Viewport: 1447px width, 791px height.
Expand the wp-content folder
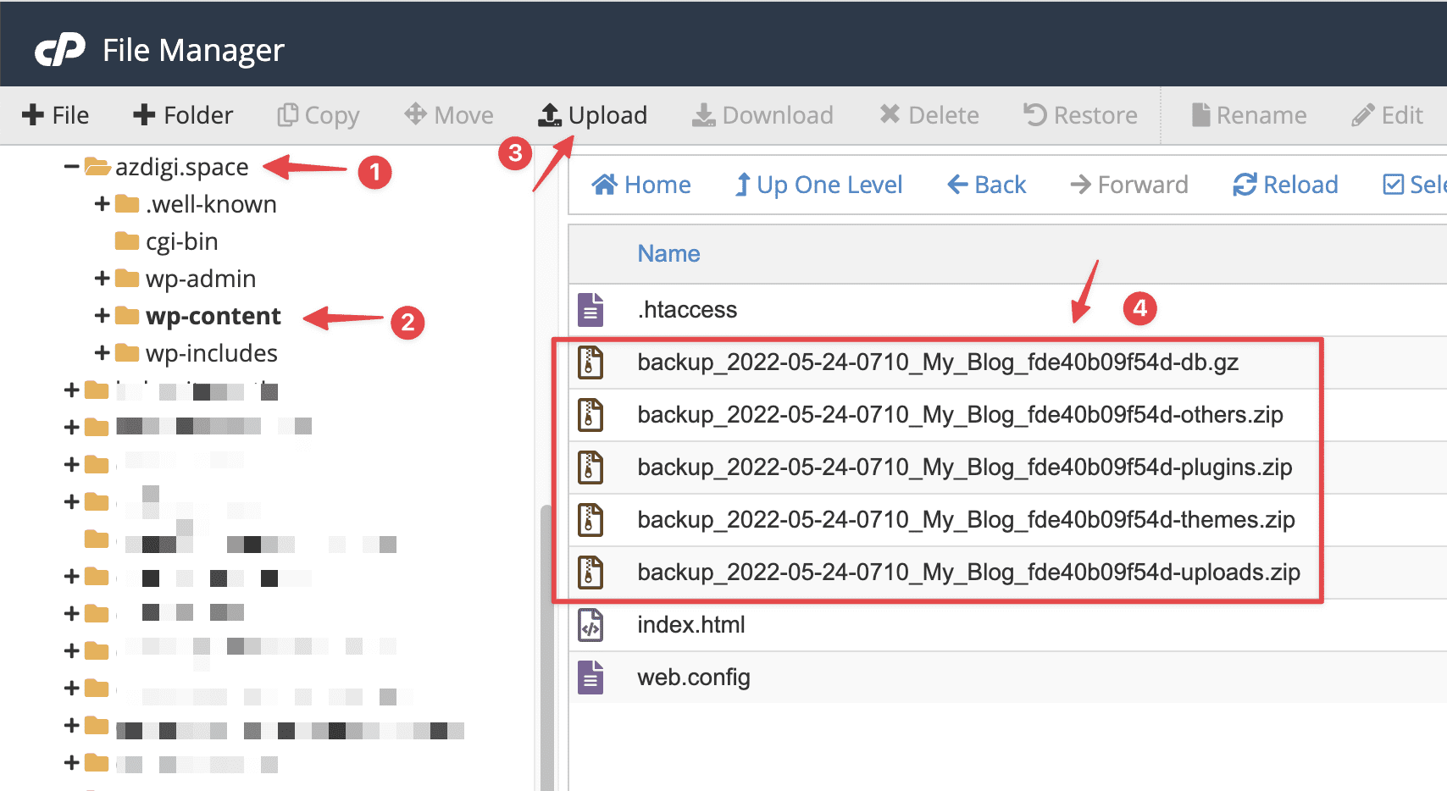click(x=102, y=315)
